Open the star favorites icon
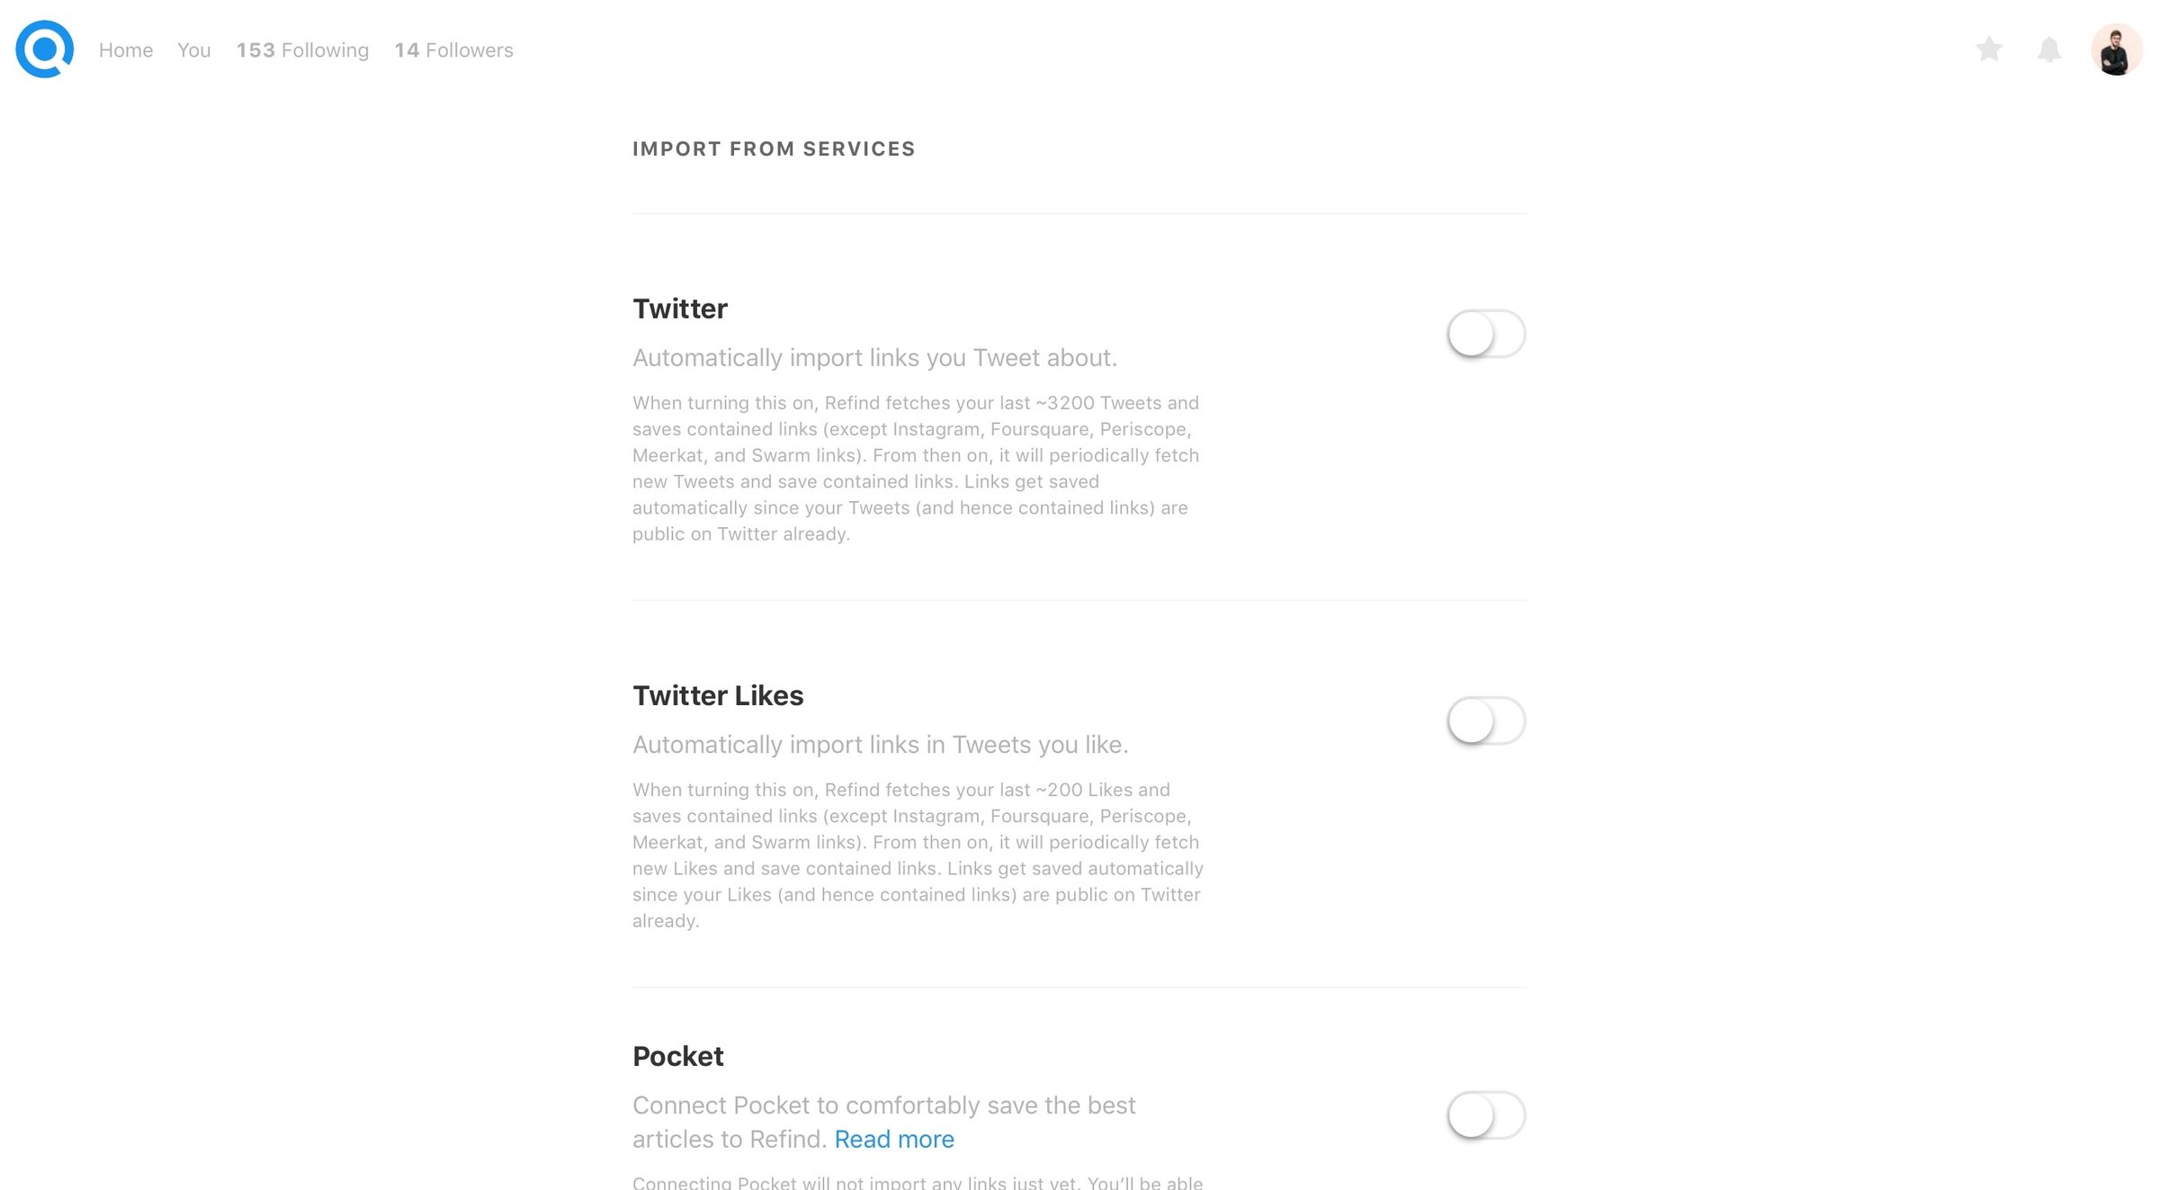 [x=1989, y=49]
